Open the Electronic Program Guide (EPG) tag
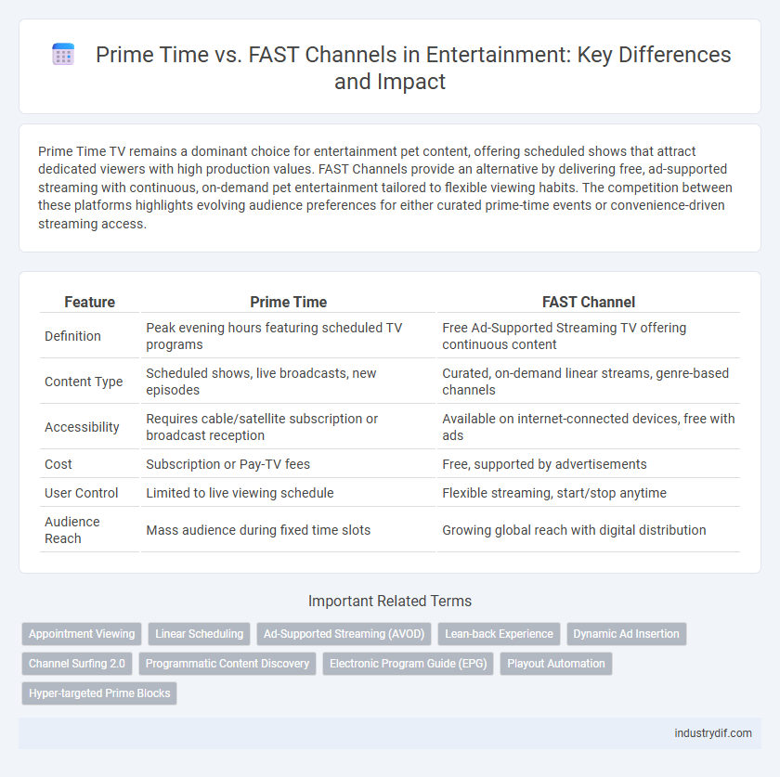The width and height of the screenshot is (780, 777). click(408, 664)
